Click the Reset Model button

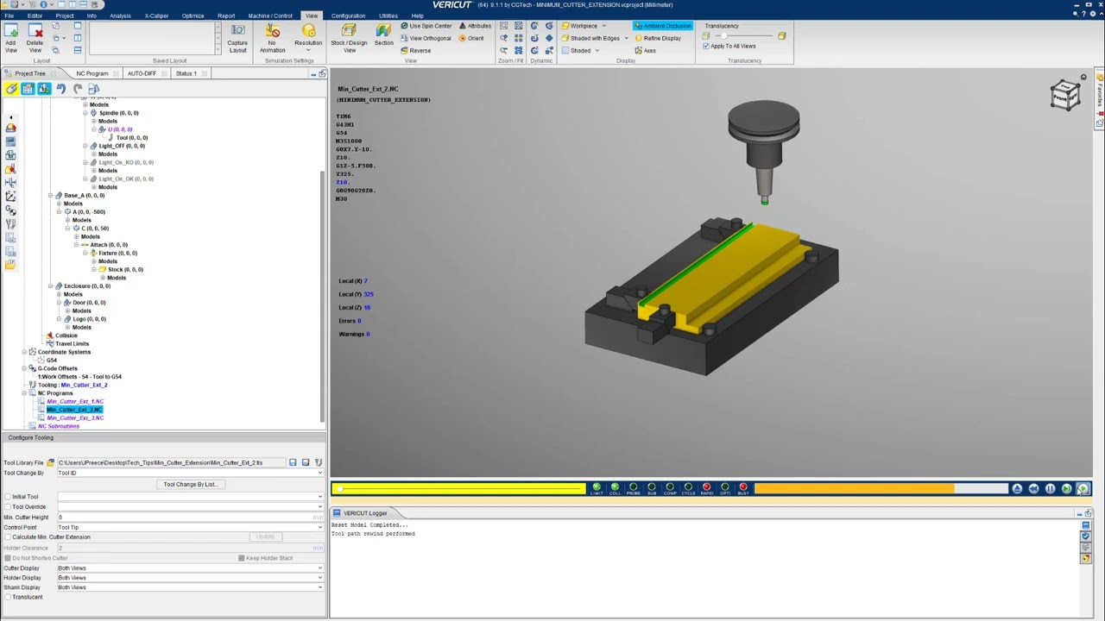click(x=1017, y=489)
